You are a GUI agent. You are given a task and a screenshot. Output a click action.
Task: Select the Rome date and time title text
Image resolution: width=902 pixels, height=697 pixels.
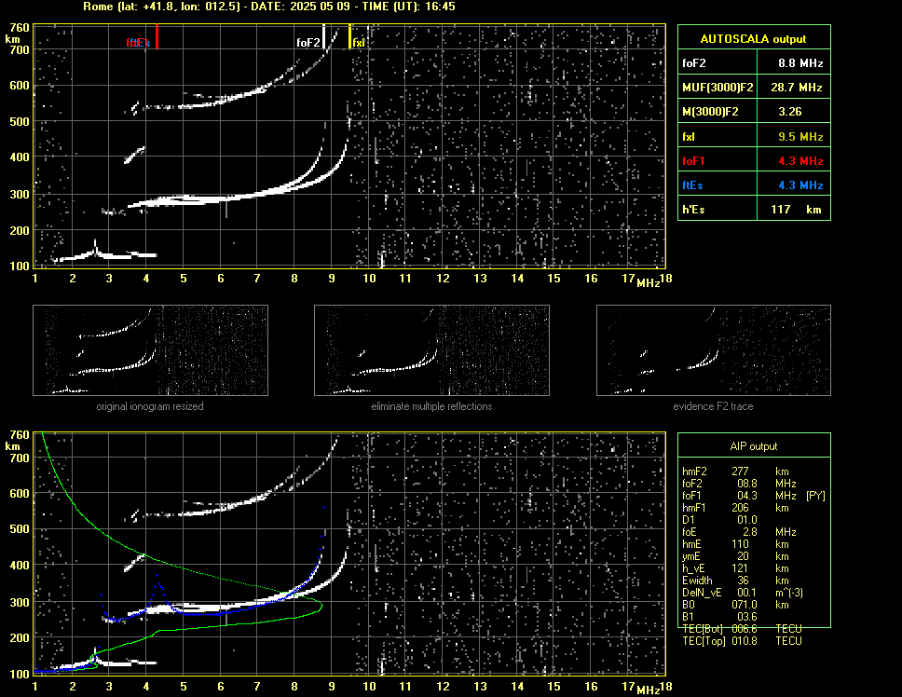tap(269, 7)
